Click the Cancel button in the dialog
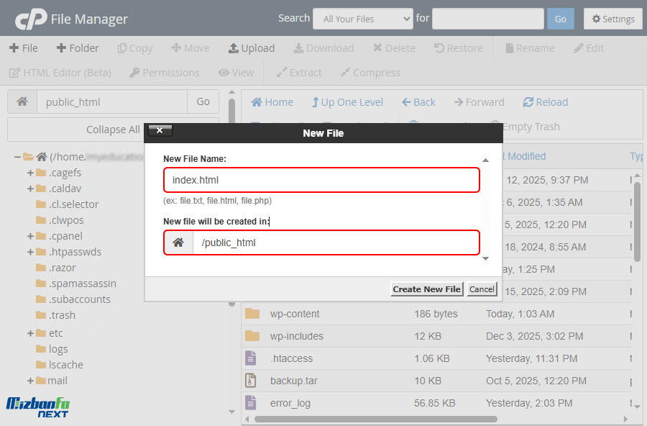 click(x=481, y=289)
